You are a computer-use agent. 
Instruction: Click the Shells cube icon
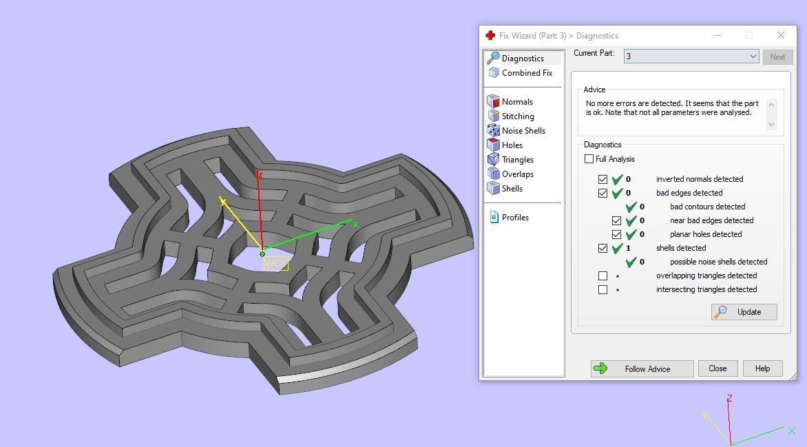pyautogui.click(x=493, y=188)
